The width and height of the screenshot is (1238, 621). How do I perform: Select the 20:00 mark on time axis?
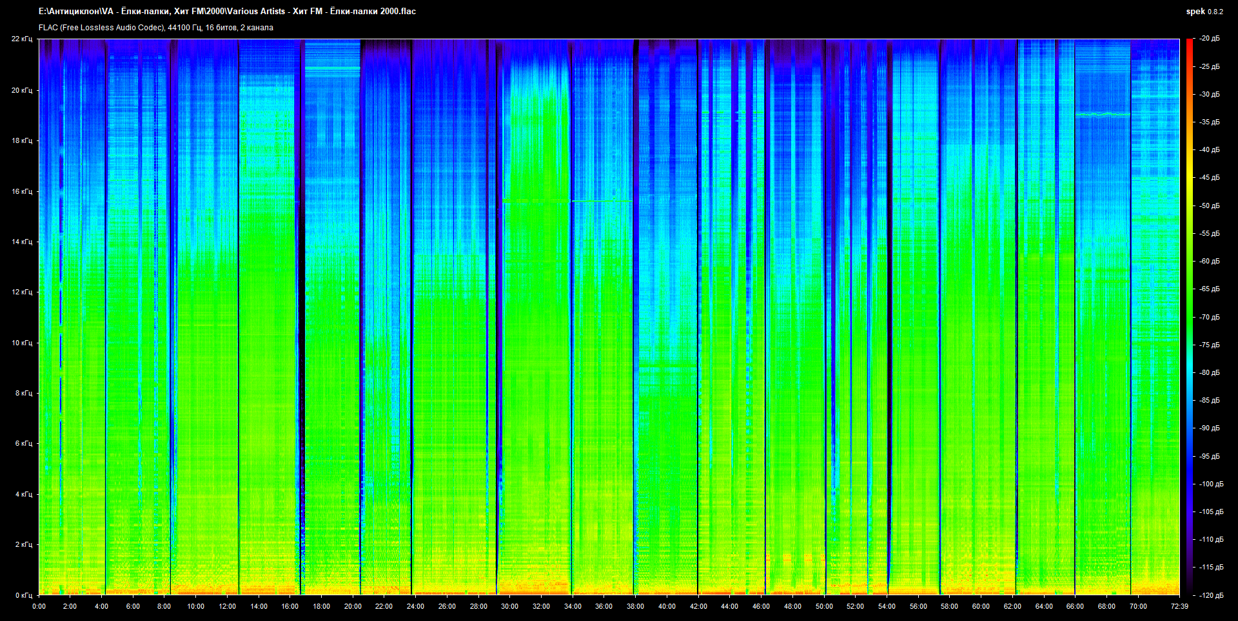[353, 606]
